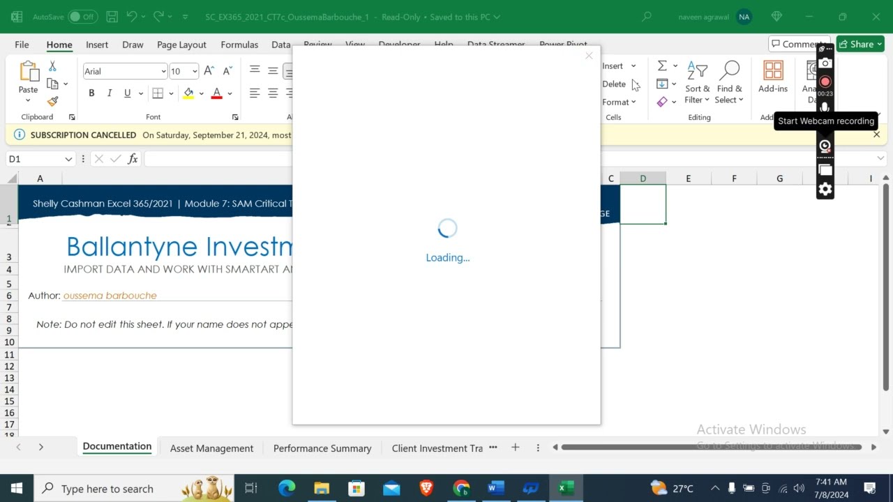Image resolution: width=893 pixels, height=502 pixels.
Task: Click the Paste clipboard icon
Action: (x=29, y=71)
